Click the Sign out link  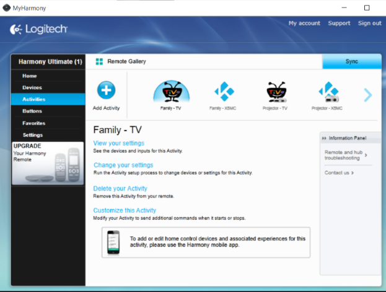[x=369, y=23]
